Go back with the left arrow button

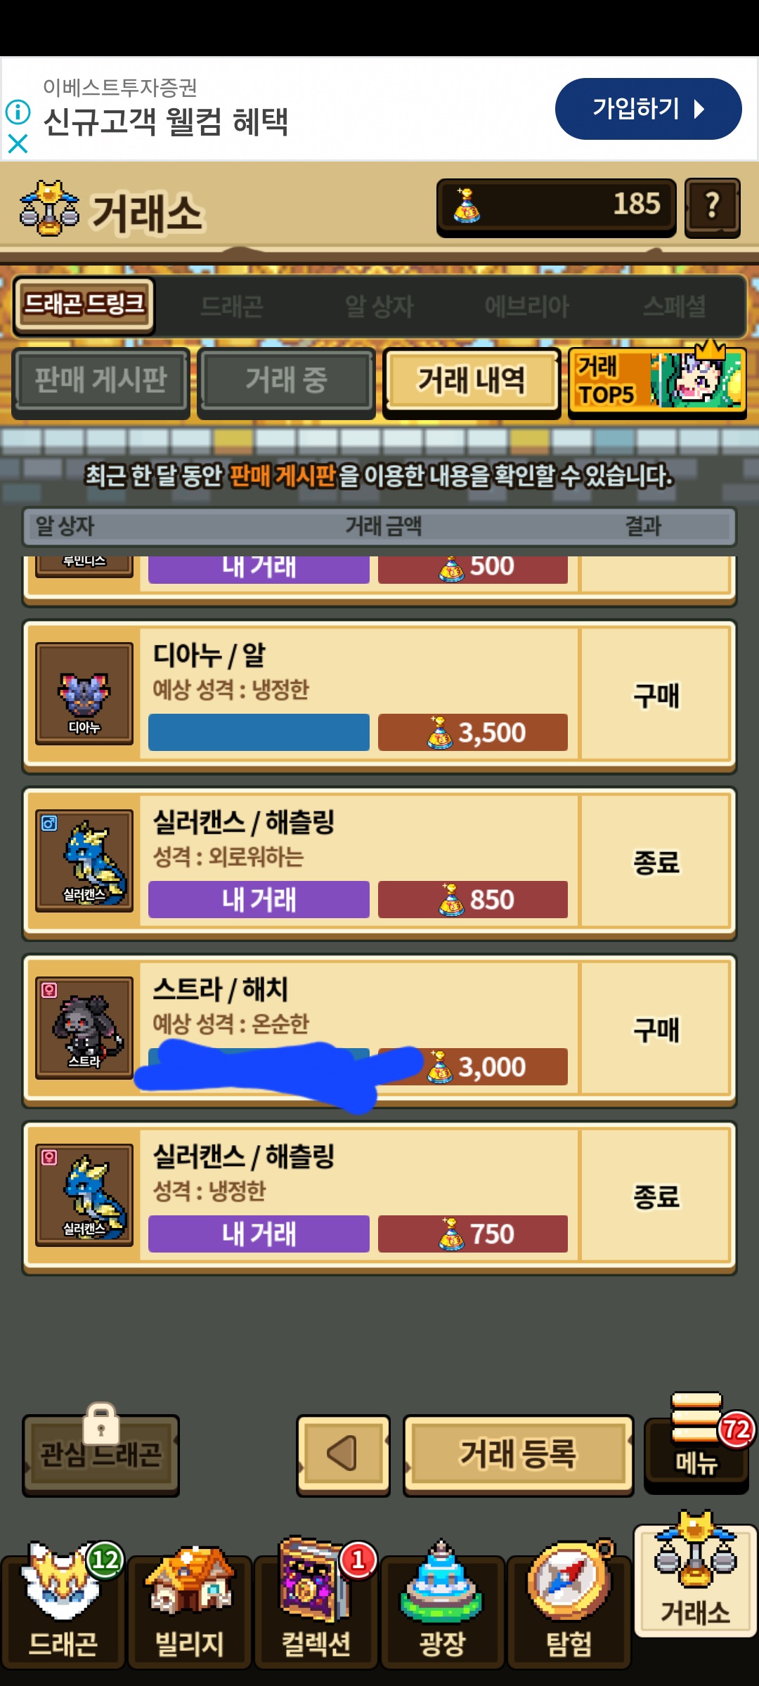click(343, 1453)
